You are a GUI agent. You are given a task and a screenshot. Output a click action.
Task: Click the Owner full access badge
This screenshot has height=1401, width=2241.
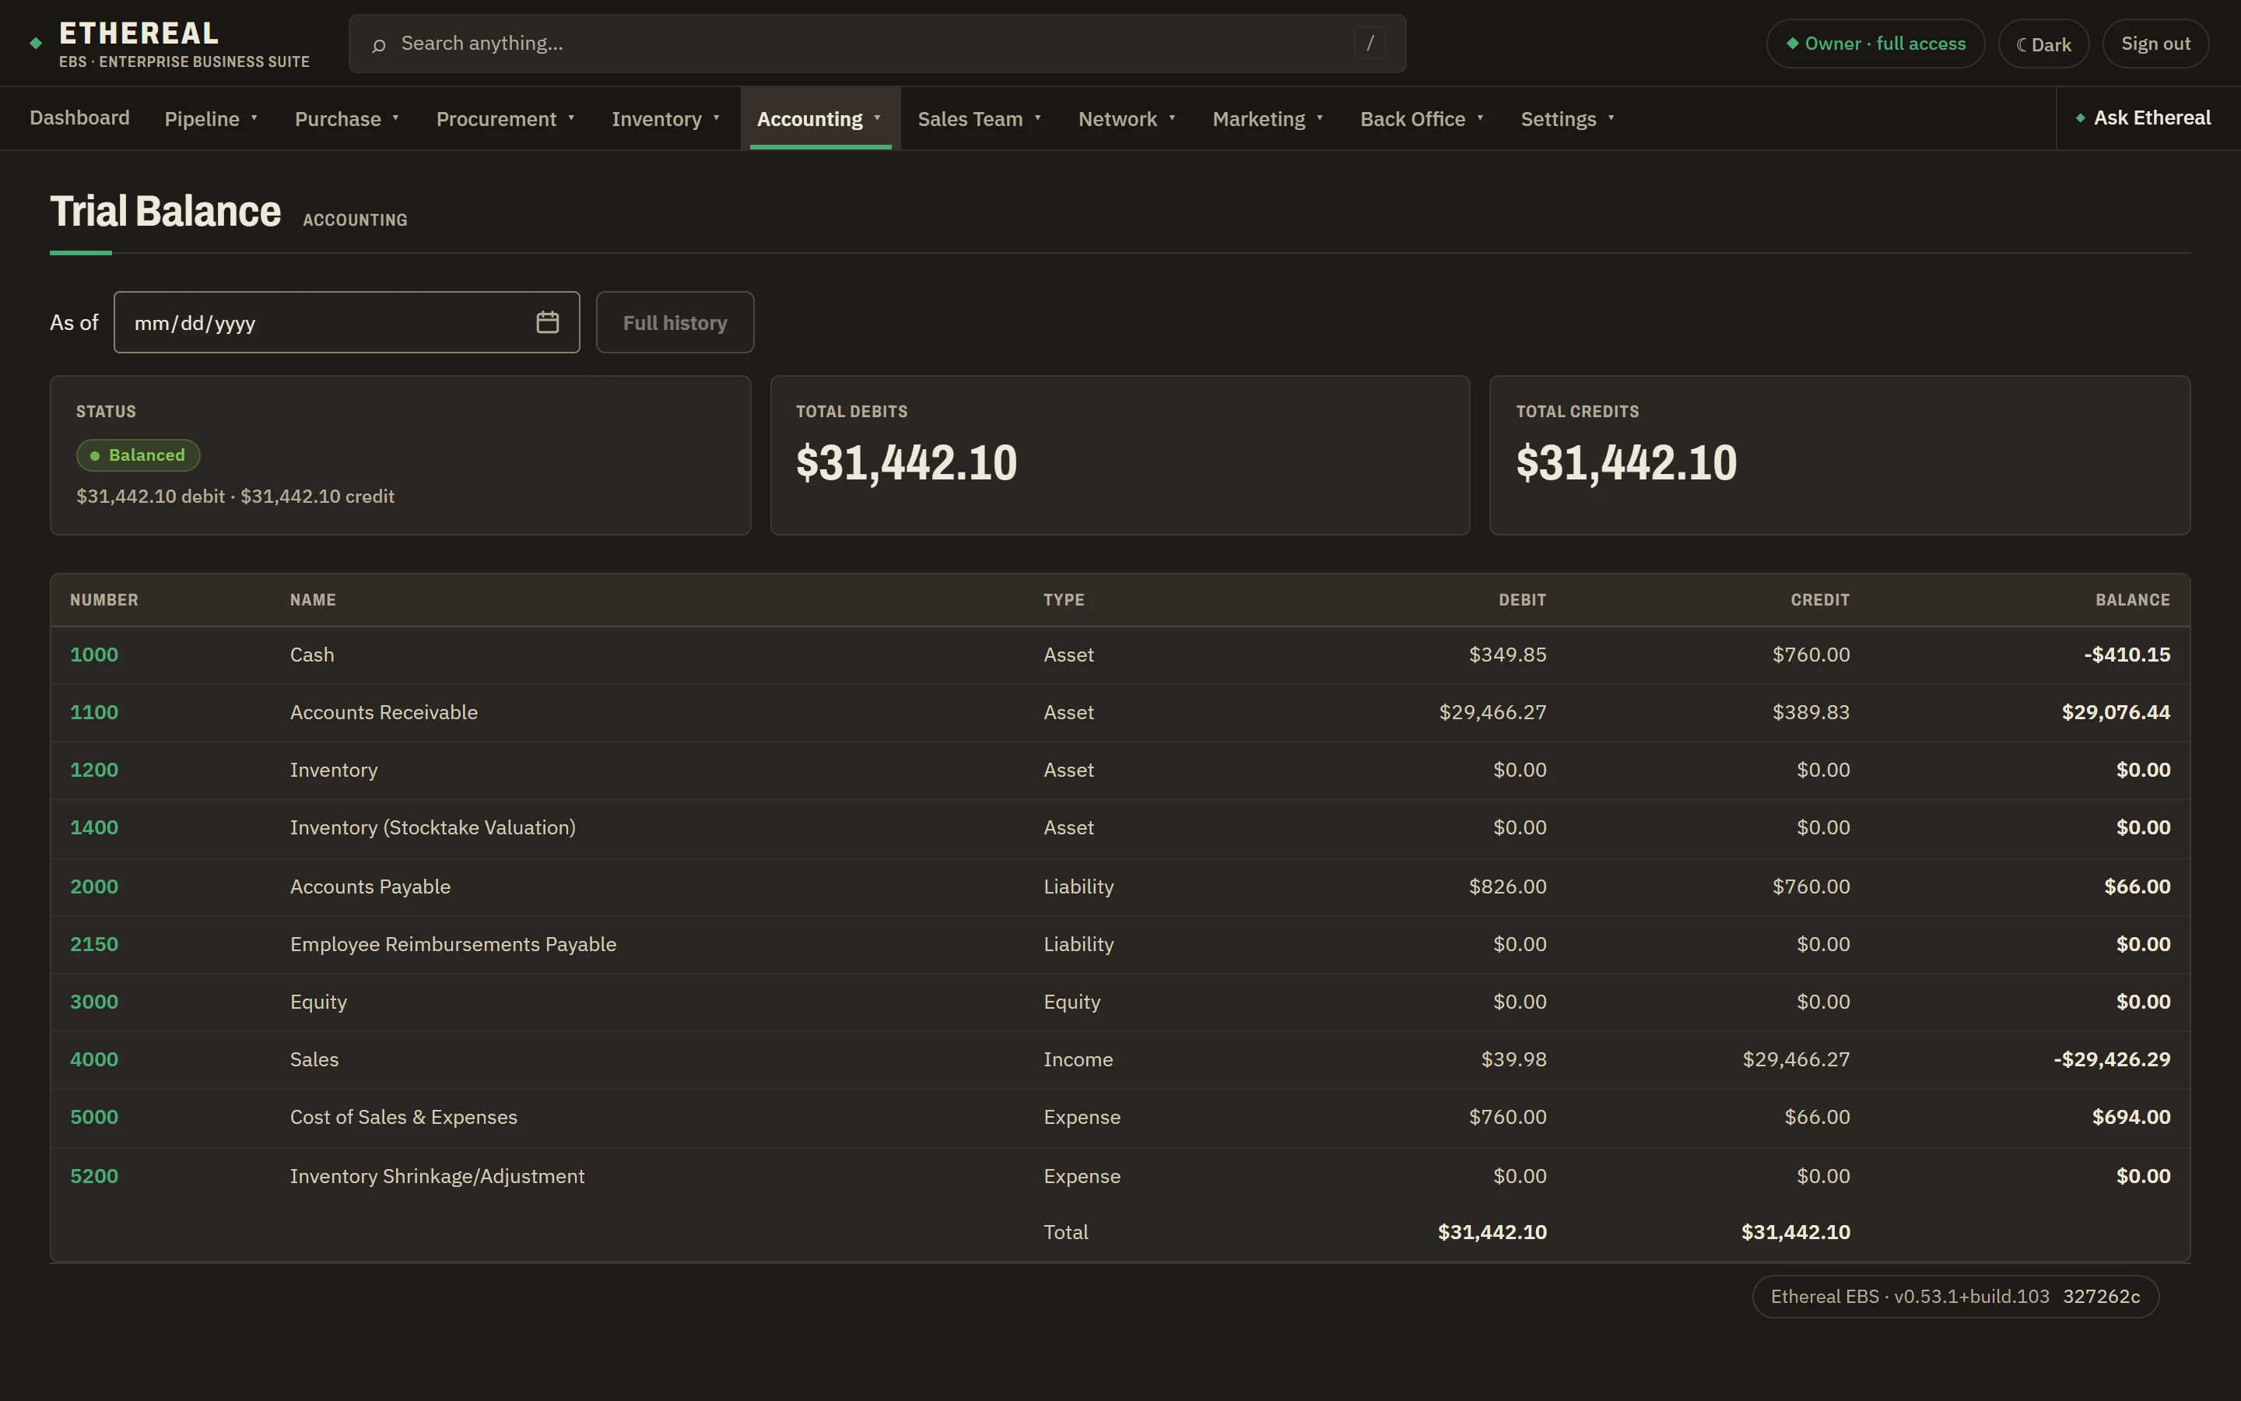click(1875, 44)
